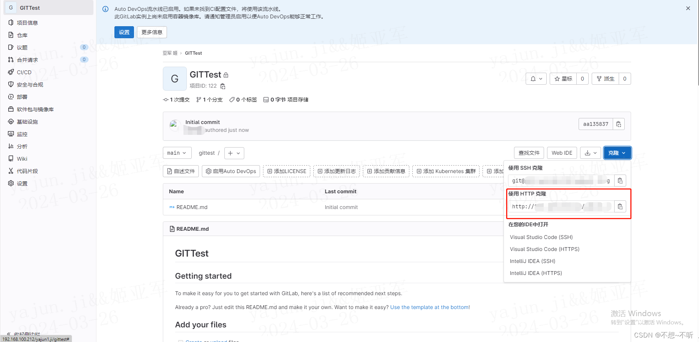The image size is (699, 342).
Task: Dismiss the Auto DevOps banner with X
Action: point(688,8)
